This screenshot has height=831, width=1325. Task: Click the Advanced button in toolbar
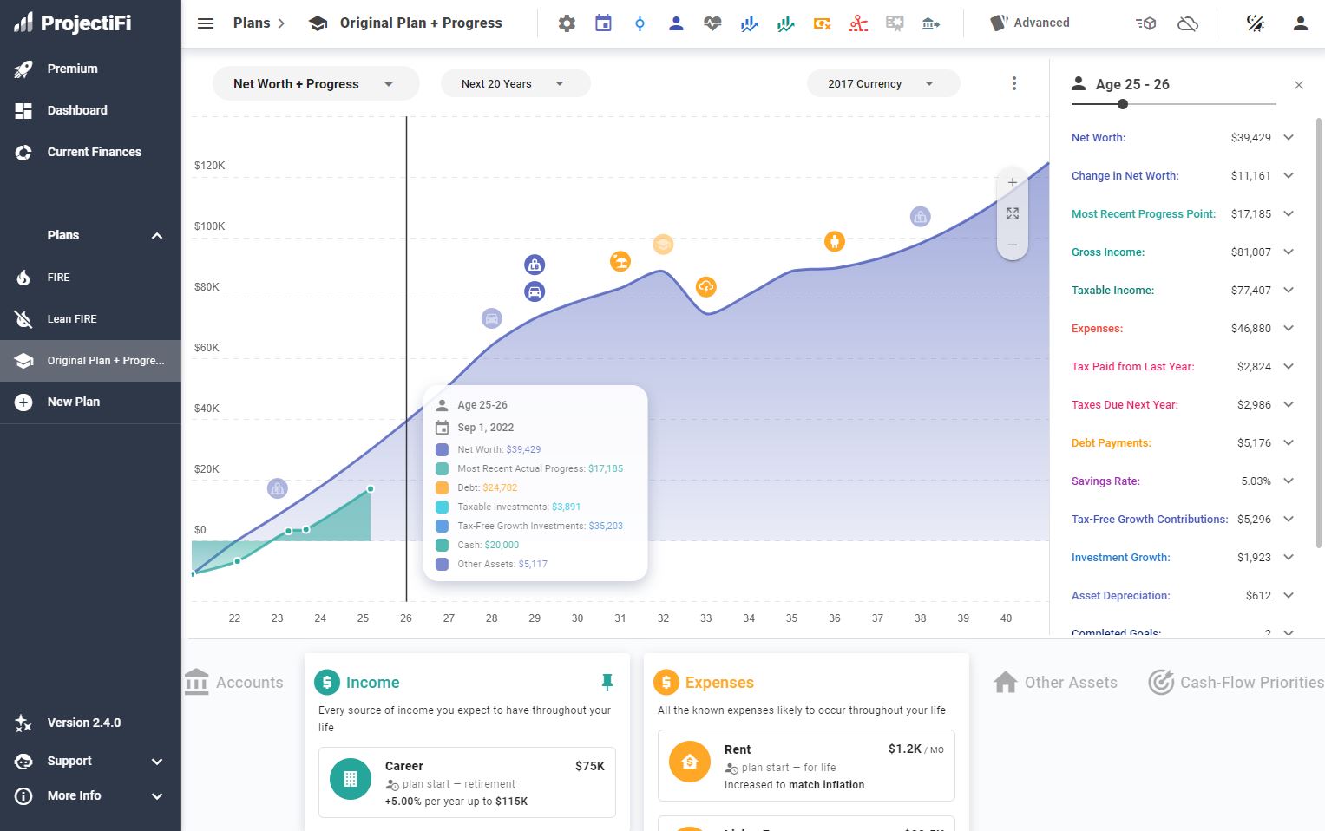[x=1031, y=23]
